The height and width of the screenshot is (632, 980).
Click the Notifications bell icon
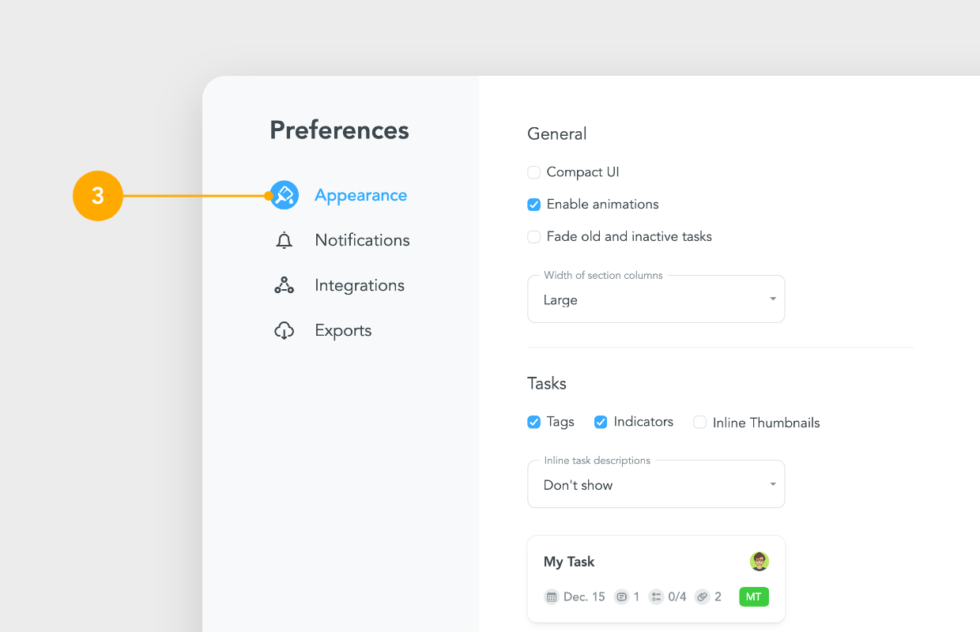point(284,239)
